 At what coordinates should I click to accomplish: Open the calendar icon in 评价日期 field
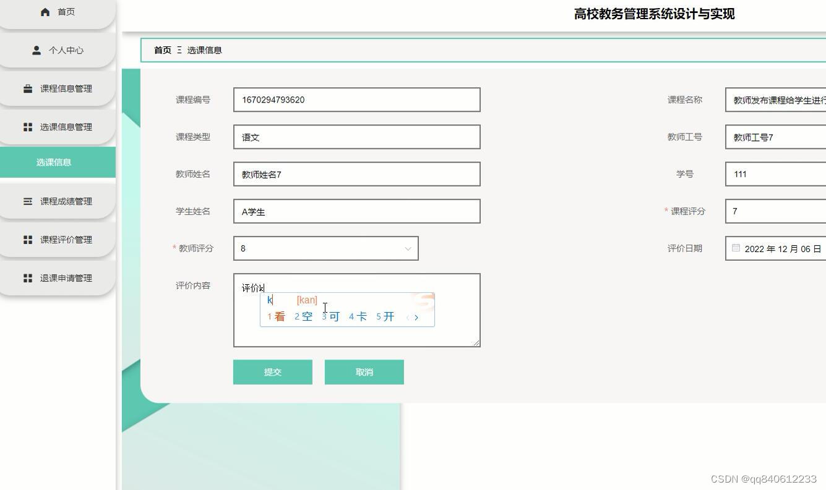point(736,247)
